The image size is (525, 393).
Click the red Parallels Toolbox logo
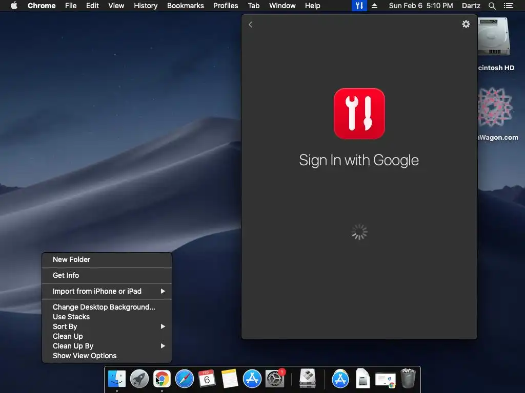pyautogui.click(x=359, y=114)
